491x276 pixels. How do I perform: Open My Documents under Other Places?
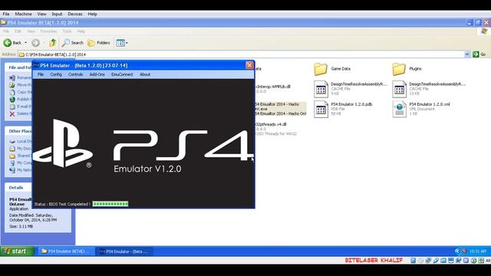[x=21, y=149]
